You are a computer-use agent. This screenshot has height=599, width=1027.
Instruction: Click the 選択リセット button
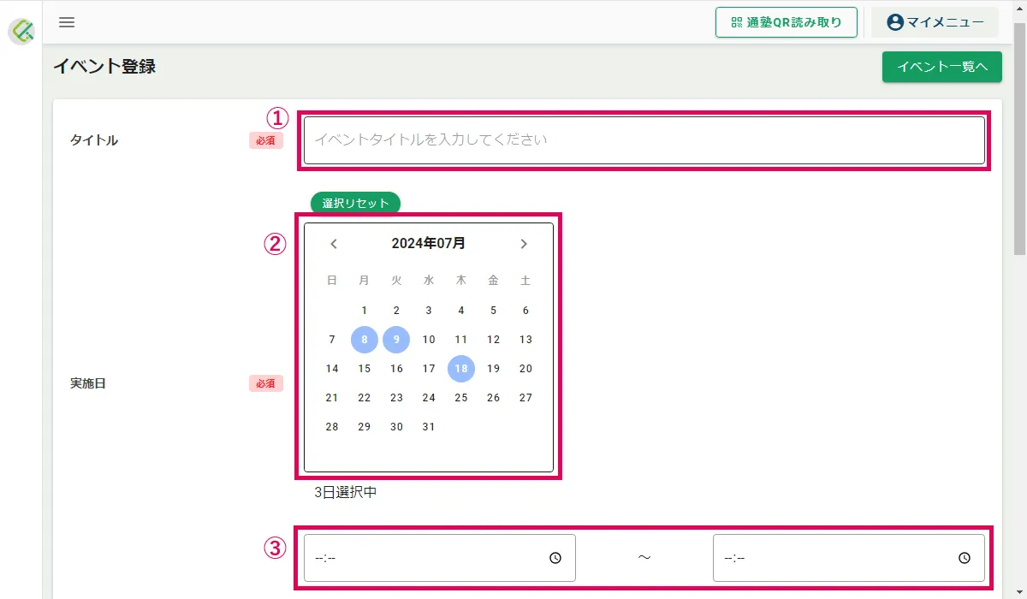[x=355, y=204]
